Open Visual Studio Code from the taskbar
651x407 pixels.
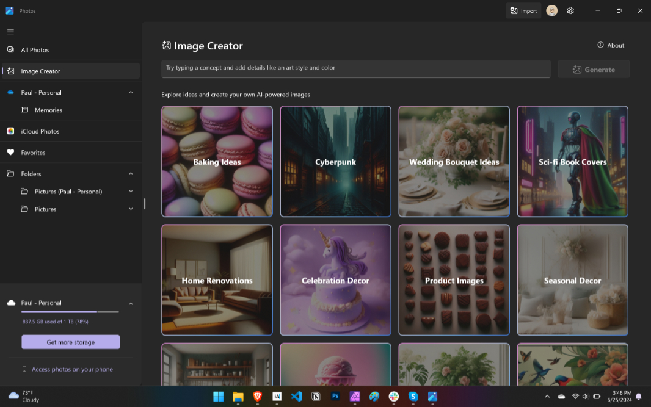point(296,397)
